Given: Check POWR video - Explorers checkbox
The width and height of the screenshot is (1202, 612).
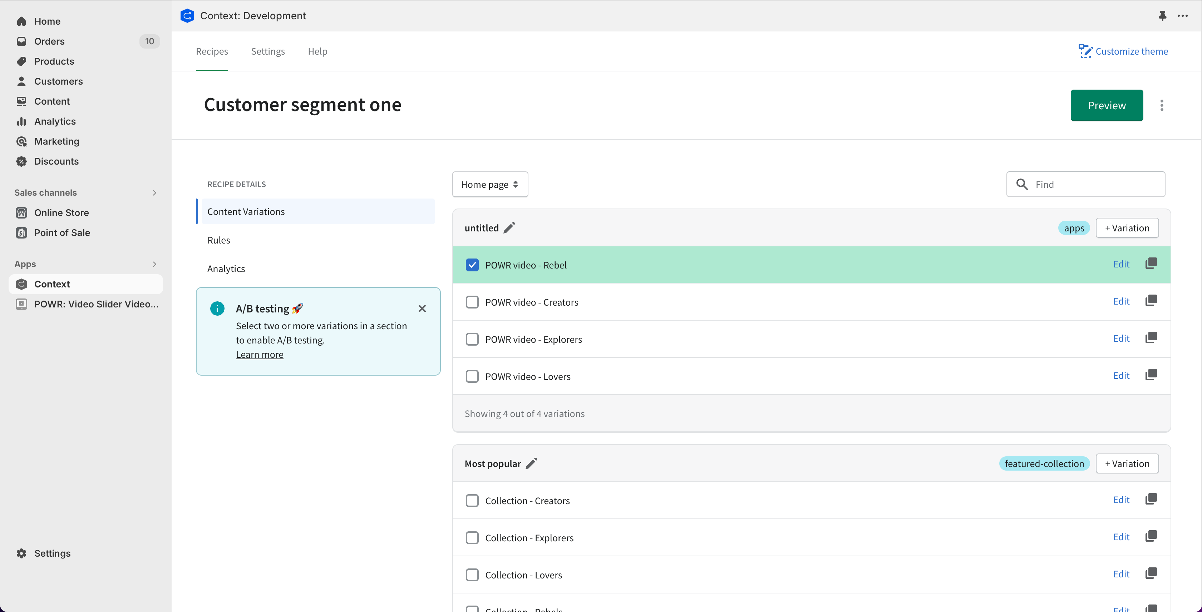Looking at the screenshot, I should pyautogui.click(x=472, y=339).
